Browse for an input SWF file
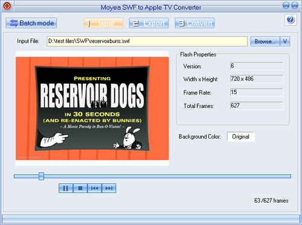302x225 pixels. point(265,42)
